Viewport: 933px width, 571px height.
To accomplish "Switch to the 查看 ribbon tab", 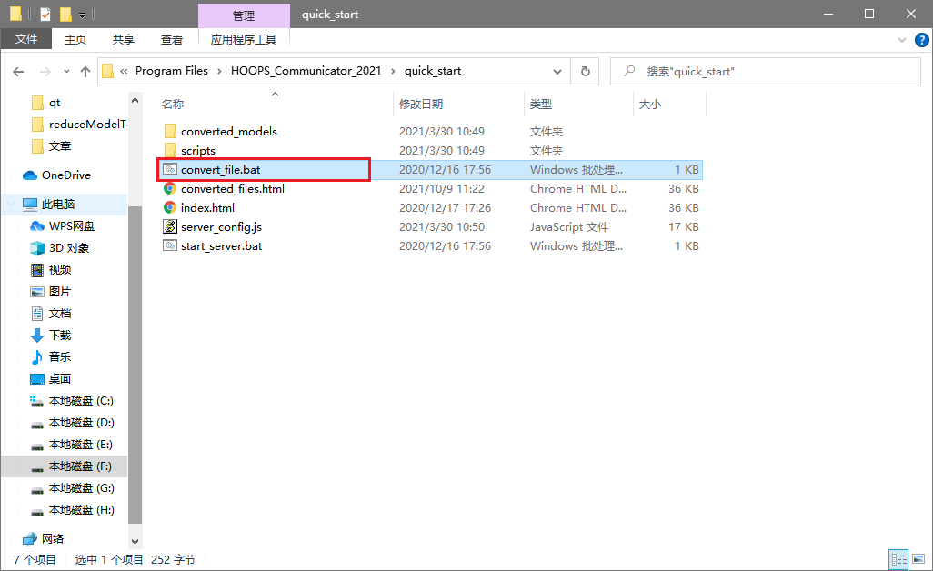I will (x=171, y=39).
